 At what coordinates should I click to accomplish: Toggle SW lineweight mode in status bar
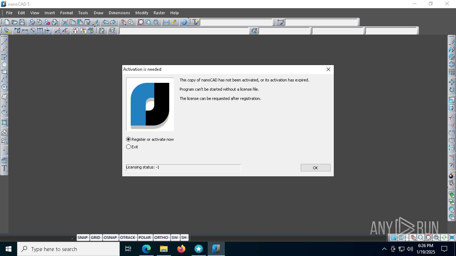click(x=175, y=238)
